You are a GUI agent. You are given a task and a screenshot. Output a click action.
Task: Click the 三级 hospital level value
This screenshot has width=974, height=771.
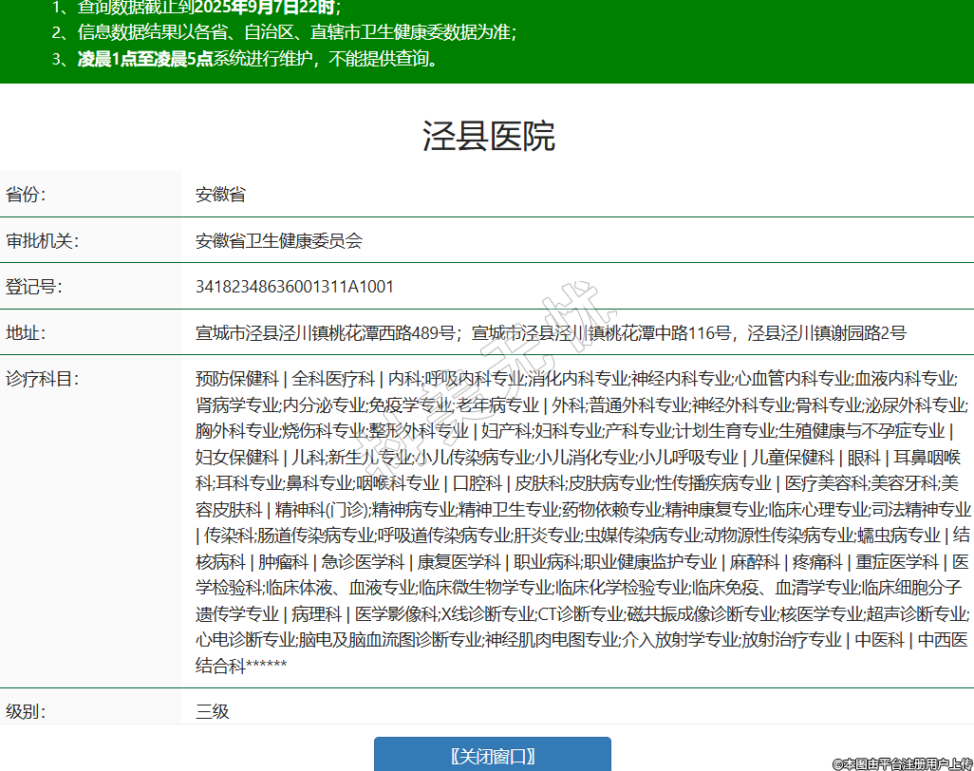pos(213,711)
